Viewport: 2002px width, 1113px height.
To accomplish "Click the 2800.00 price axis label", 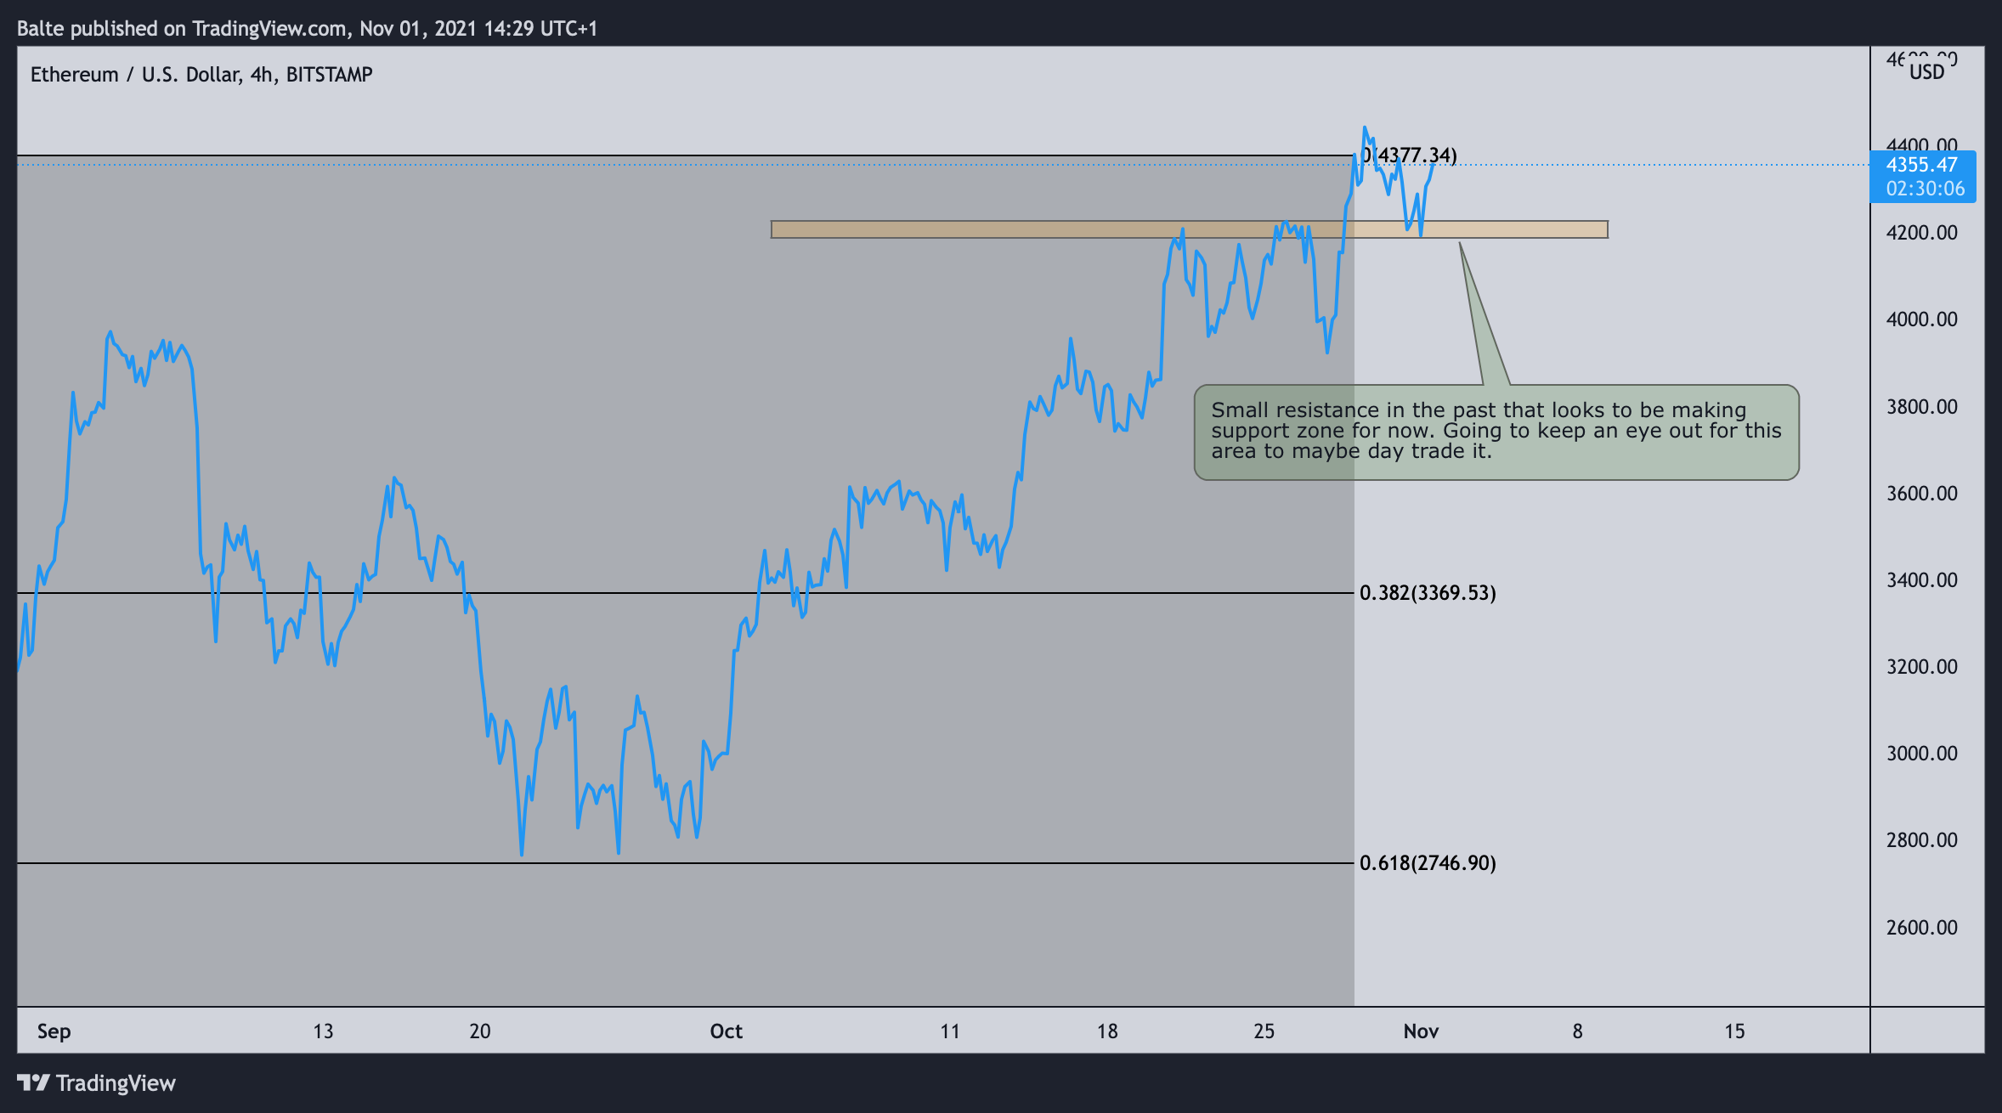I will tap(1921, 840).
